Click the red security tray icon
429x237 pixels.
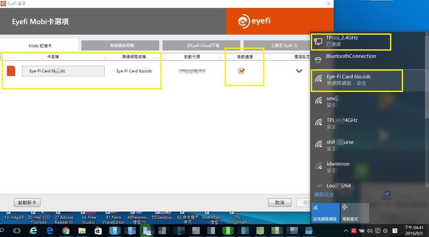click(354, 231)
